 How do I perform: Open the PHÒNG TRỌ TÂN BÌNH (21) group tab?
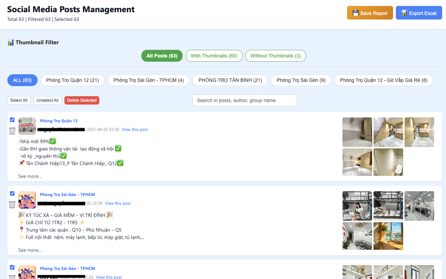(x=230, y=80)
